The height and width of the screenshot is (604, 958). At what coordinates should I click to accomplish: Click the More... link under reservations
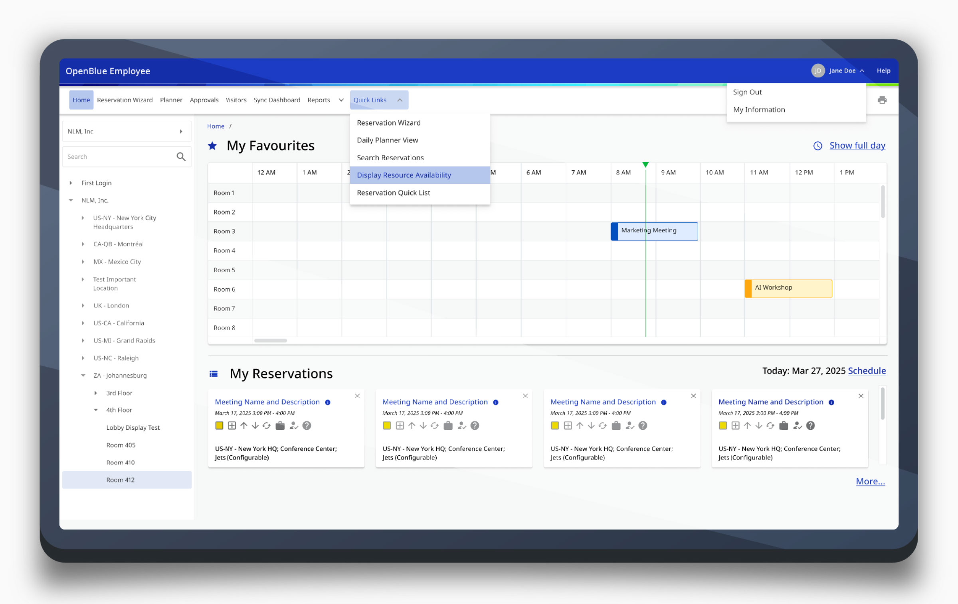[870, 481]
